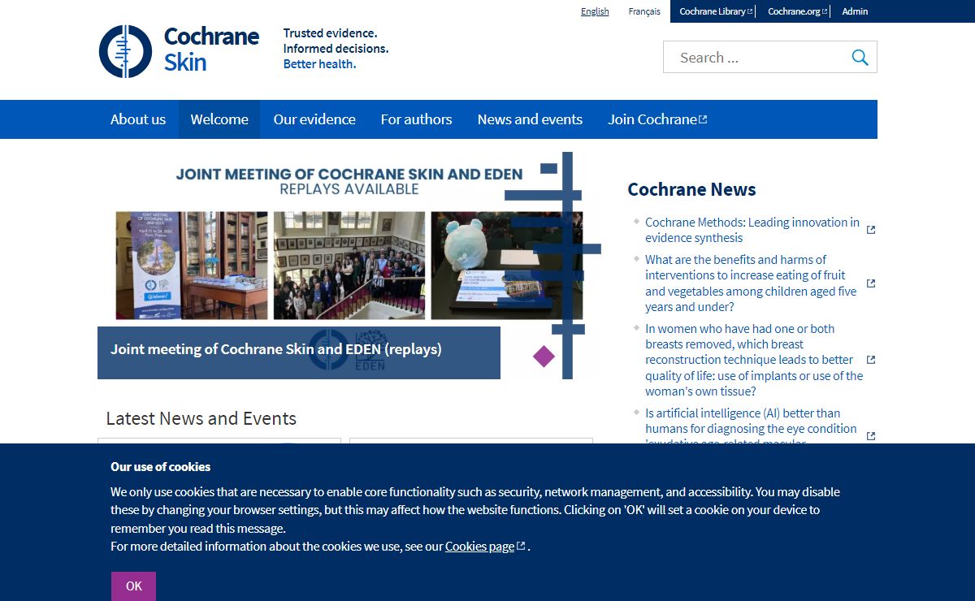Open the For authors menu
The width and height of the screenshot is (975, 601).
[x=416, y=119]
